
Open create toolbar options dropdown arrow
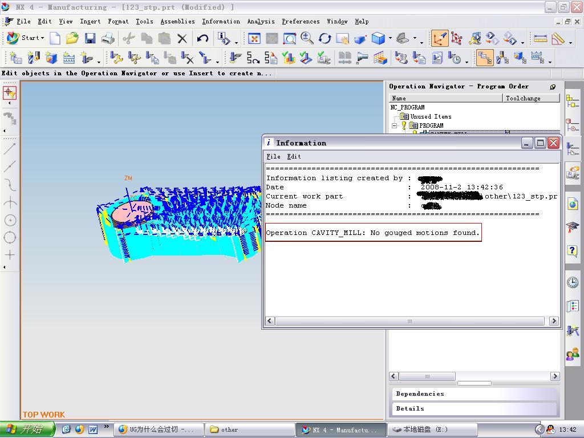coord(99,62)
